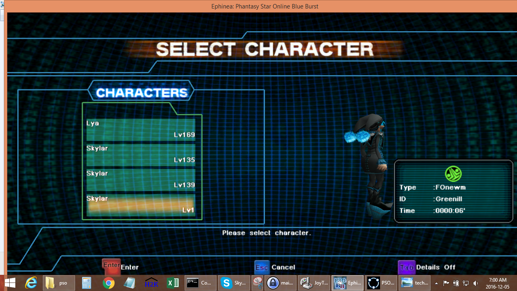Viewport: 517px width, 291px height.
Task: Click the Cancel label
Action: click(284, 267)
